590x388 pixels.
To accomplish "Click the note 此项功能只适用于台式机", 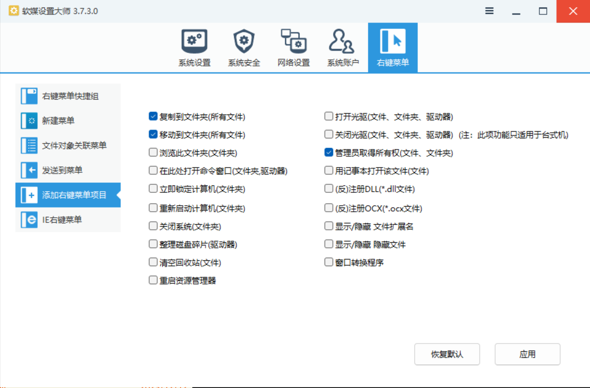I will pyautogui.click(x=514, y=135).
